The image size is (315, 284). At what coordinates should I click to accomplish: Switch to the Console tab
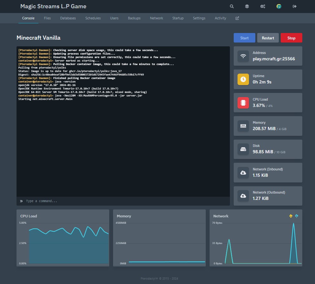28,18
